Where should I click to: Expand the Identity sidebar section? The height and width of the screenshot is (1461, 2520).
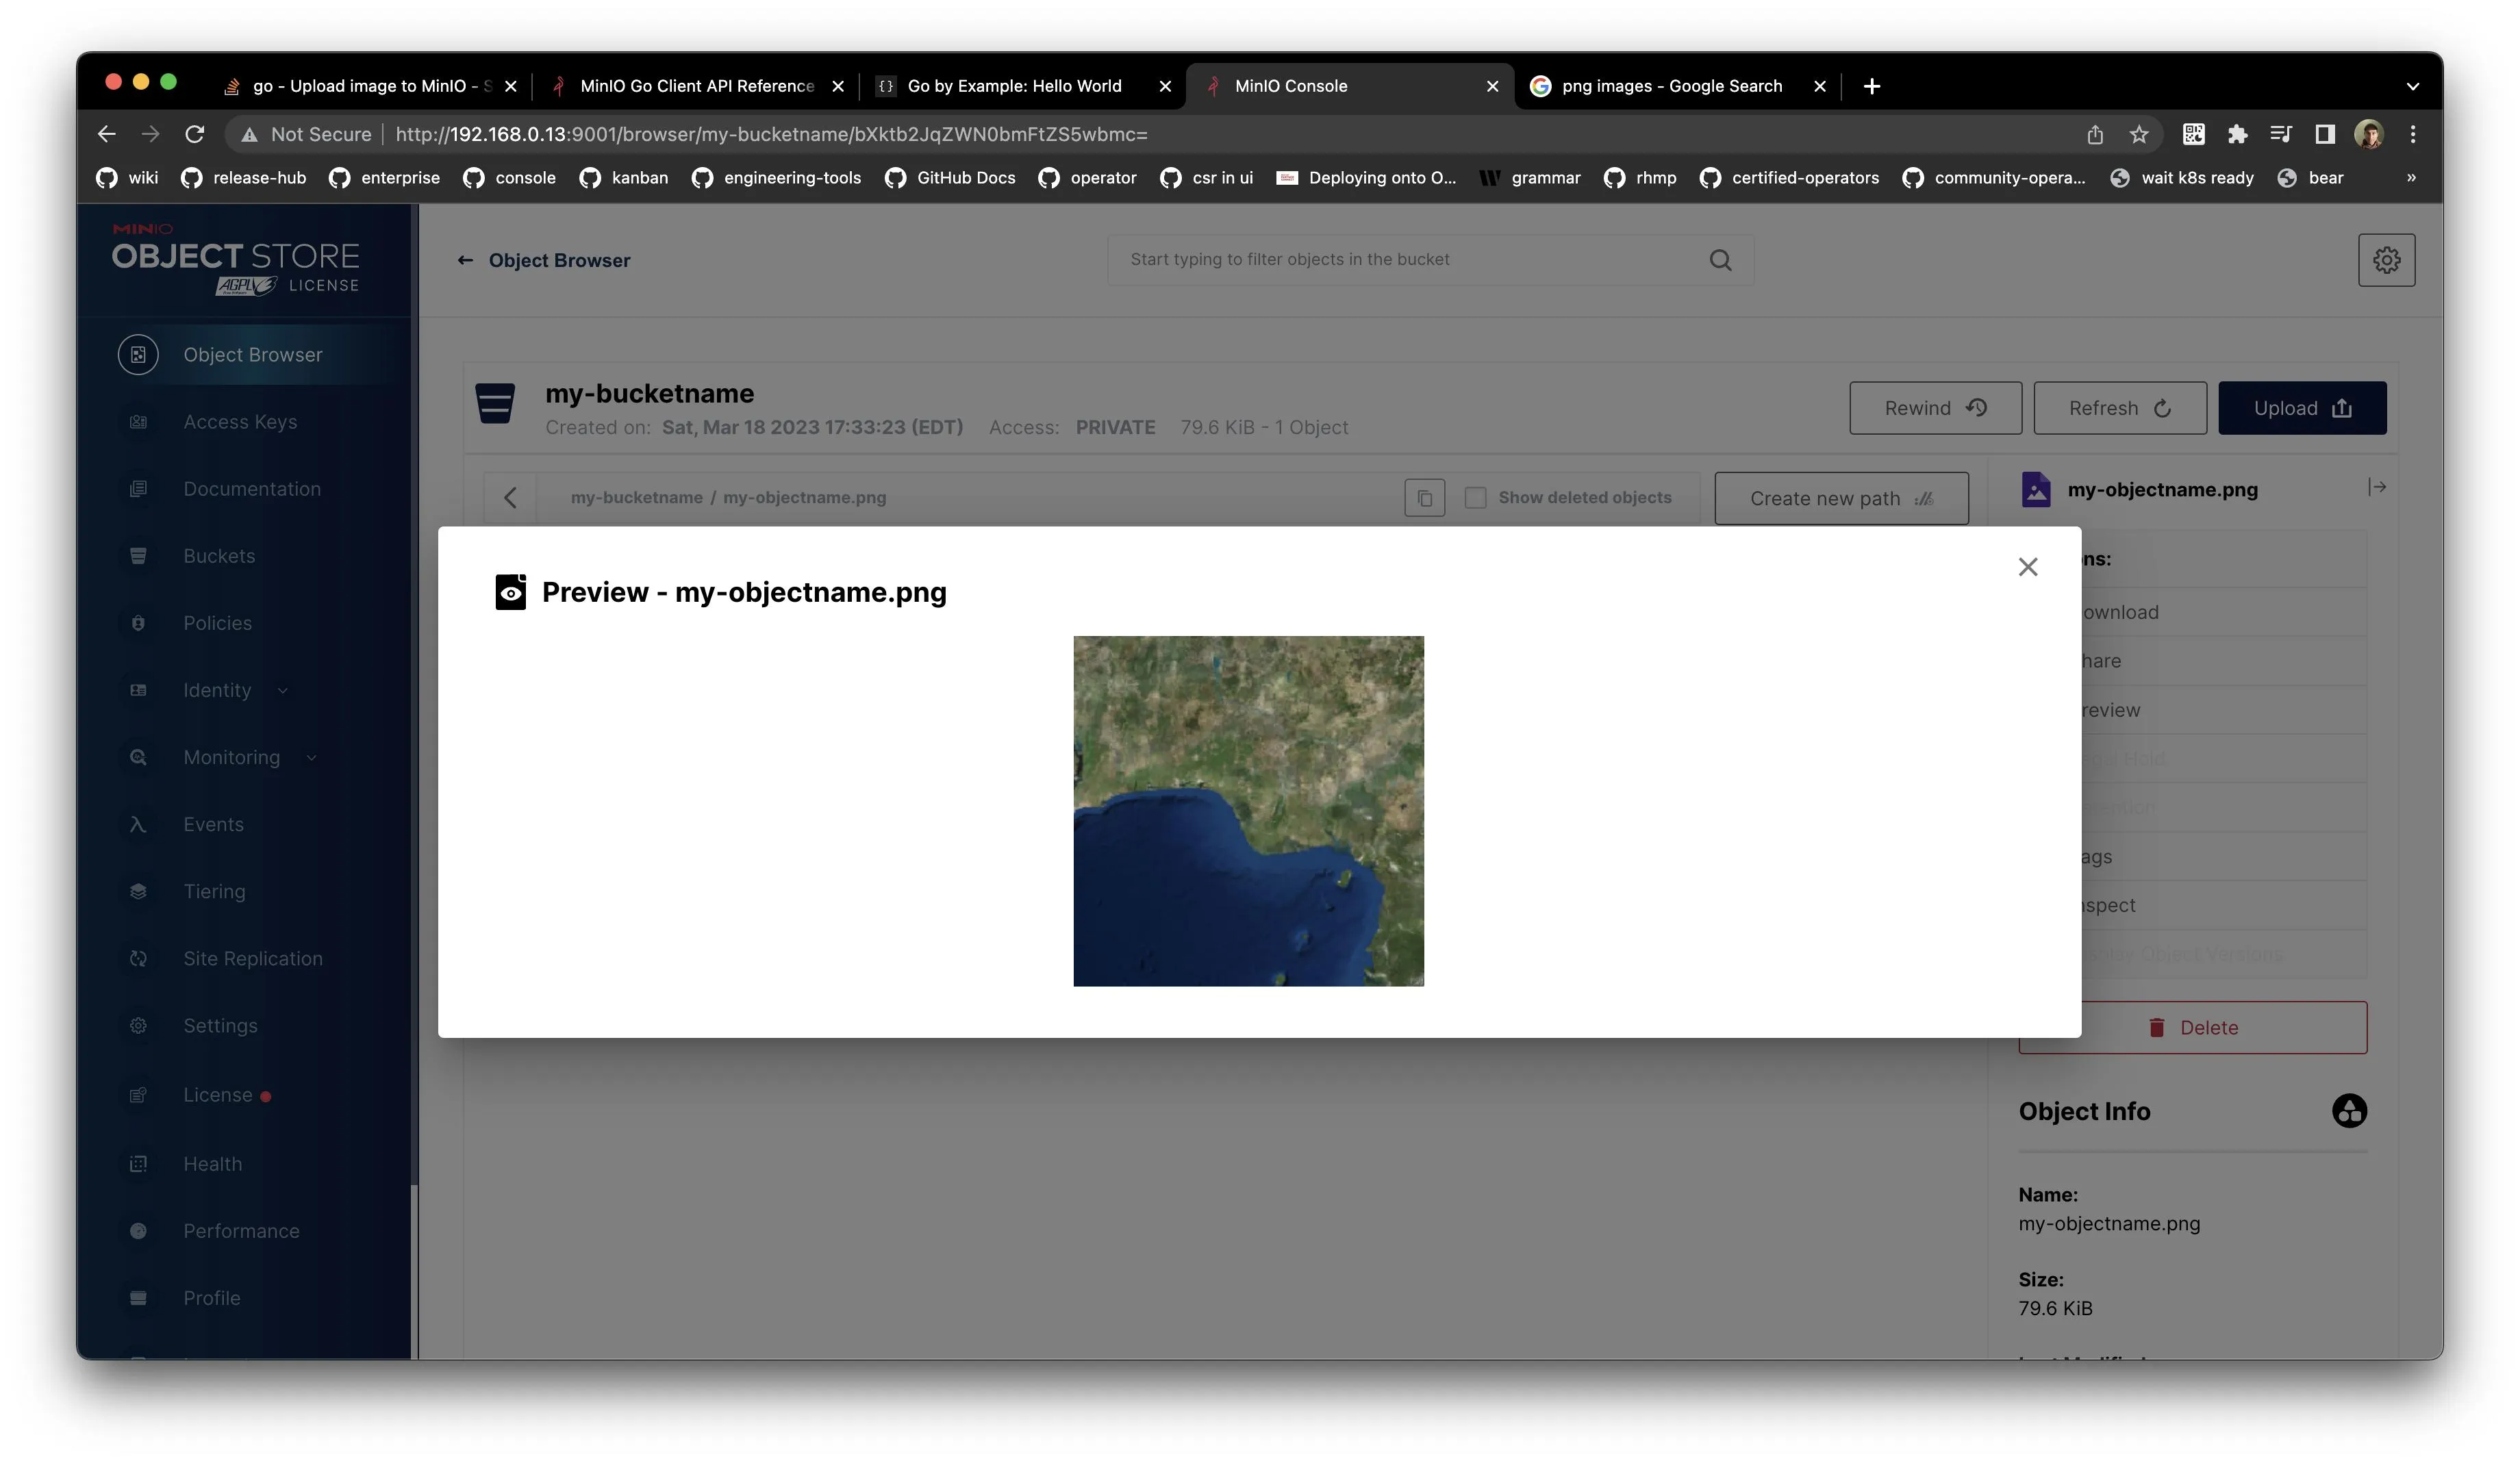click(217, 690)
